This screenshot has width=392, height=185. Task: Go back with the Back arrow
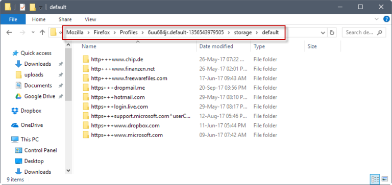pos(9,33)
